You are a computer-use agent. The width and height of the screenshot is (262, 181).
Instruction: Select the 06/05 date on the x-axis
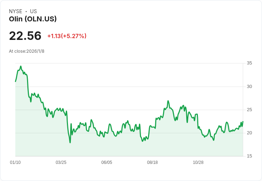[x=106, y=162]
